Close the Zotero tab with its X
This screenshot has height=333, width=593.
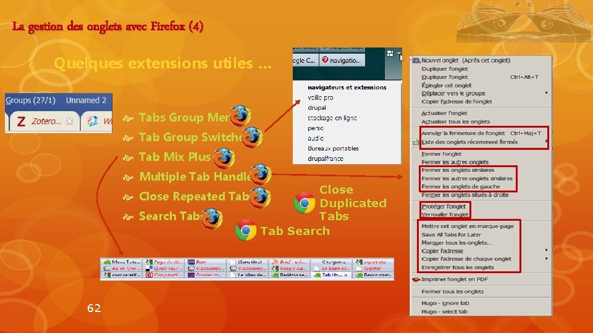[x=69, y=121]
